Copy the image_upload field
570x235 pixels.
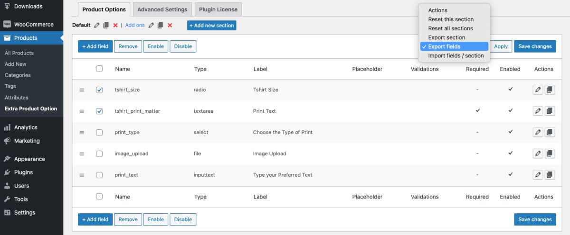tap(550, 154)
